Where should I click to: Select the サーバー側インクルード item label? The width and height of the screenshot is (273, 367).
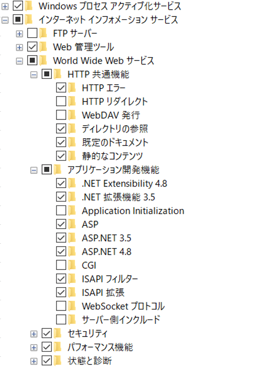click(121, 320)
